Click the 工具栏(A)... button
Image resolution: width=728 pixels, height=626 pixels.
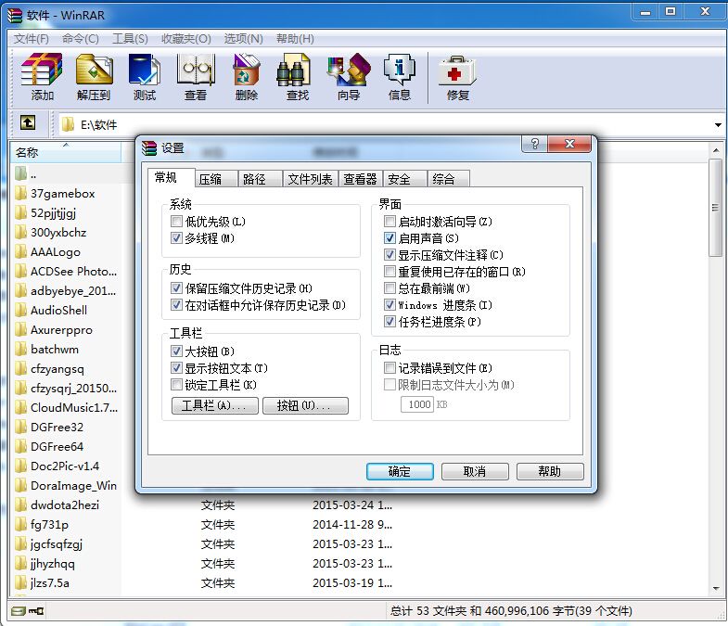coord(214,405)
